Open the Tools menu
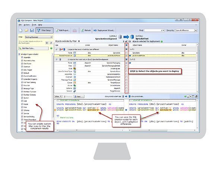This screenshot has height=172, width=216. (34, 25)
